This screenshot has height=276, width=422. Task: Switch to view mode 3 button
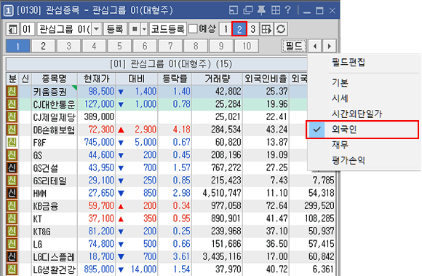(253, 29)
